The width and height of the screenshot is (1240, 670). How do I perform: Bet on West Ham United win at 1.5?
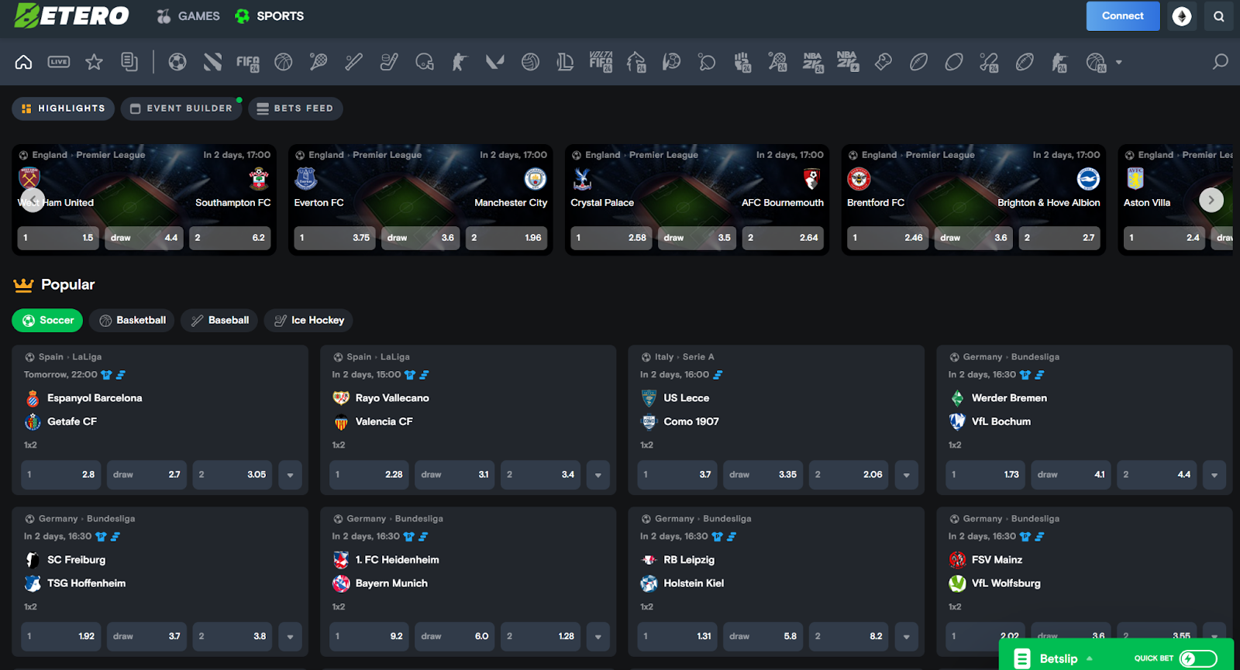58,238
